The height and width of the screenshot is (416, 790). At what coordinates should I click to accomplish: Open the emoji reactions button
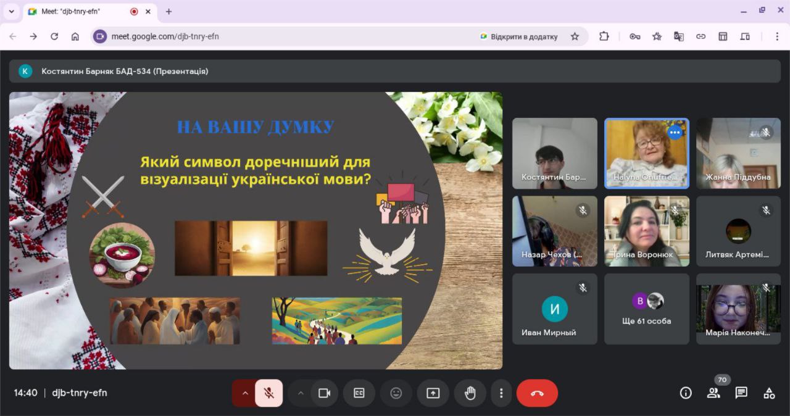point(396,393)
